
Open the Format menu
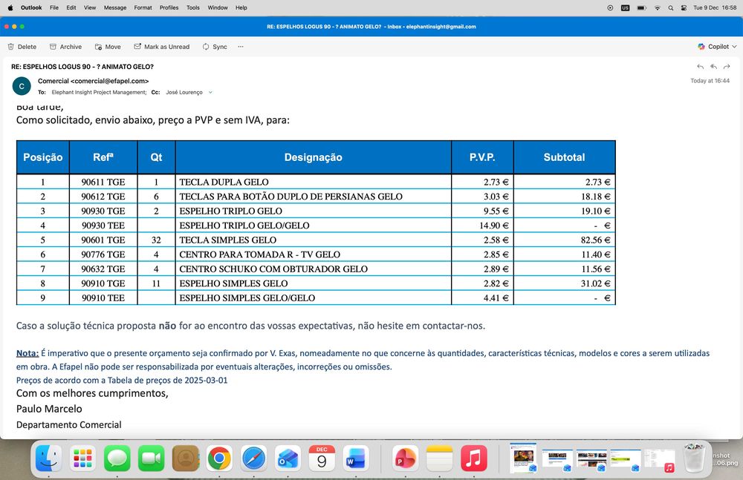(143, 7)
